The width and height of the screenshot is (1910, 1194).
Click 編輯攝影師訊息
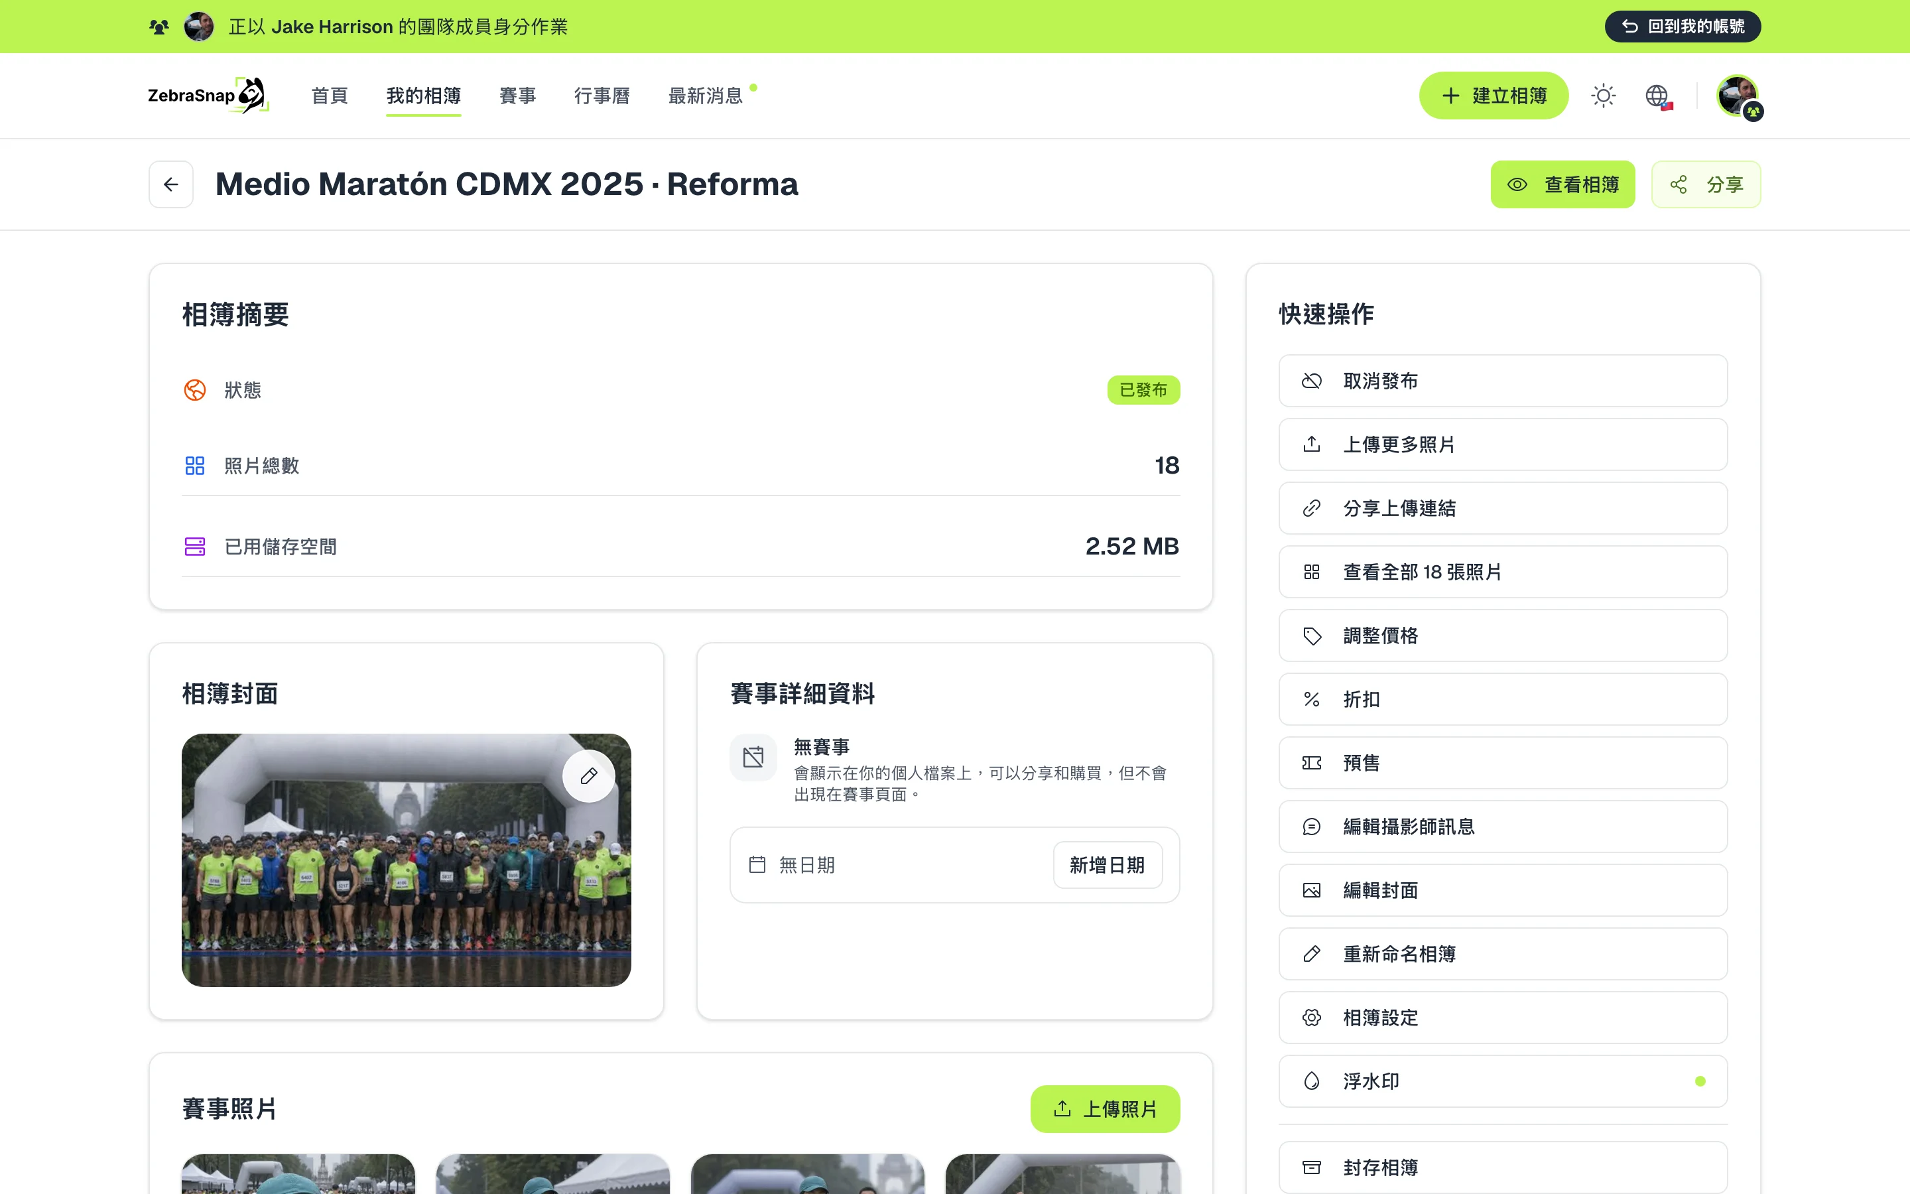click(x=1503, y=827)
